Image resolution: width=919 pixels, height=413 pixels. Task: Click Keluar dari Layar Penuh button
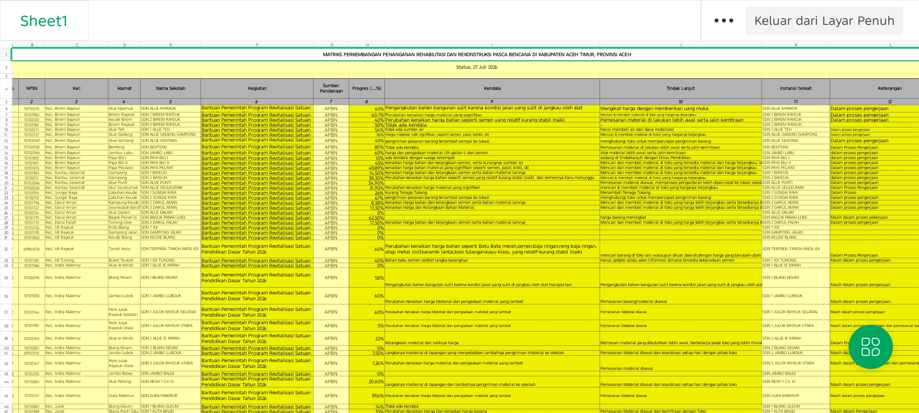pos(824,21)
